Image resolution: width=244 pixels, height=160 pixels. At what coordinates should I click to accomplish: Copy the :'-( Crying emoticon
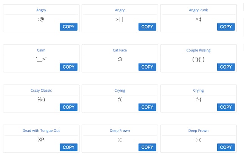coord(225,107)
